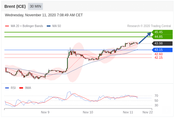
Task: Click the Research © 2020 Trading Central text
Action: click(x=149, y=26)
